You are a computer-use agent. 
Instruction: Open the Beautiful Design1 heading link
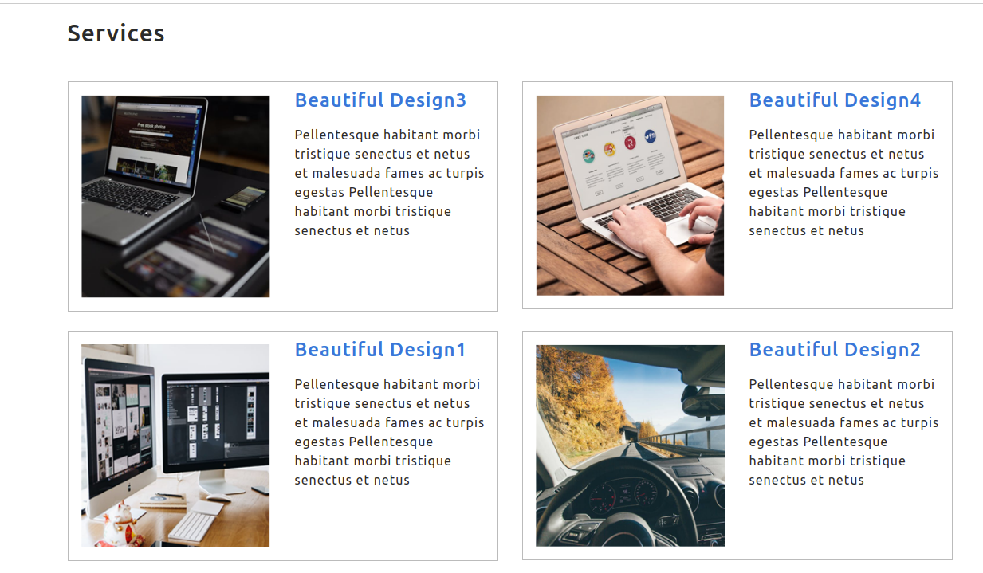(x=380, y=350)
